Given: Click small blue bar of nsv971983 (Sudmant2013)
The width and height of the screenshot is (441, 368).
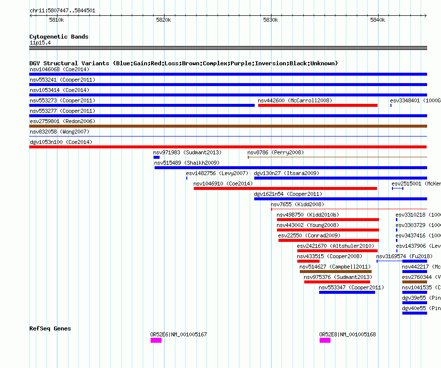Looking at the screenshot, I should [x=157, y=157].
